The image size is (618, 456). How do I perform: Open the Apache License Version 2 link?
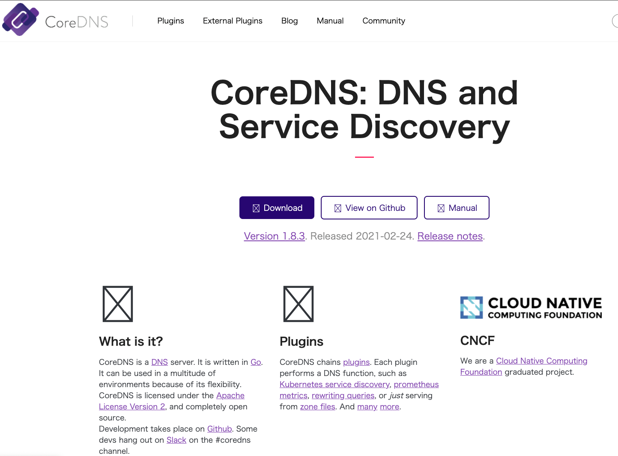(x=172, y=401)
